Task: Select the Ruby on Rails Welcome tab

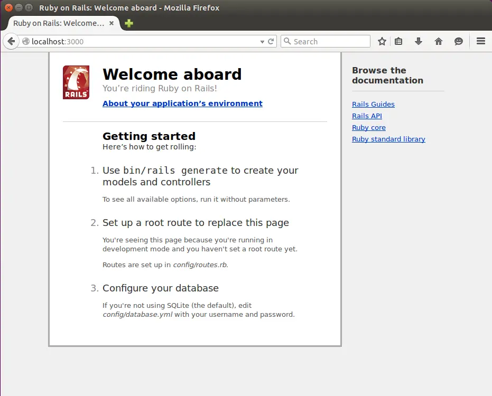Action: (x=58, y=23)
